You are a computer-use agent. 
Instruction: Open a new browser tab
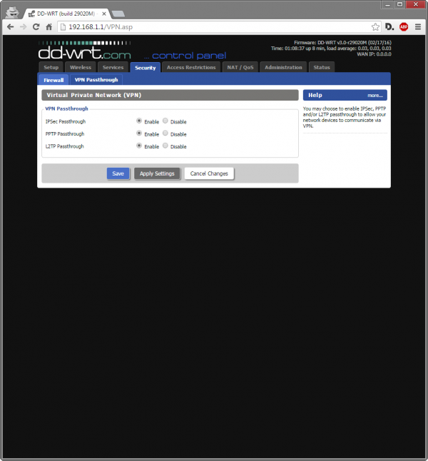(x=118, y=13)
